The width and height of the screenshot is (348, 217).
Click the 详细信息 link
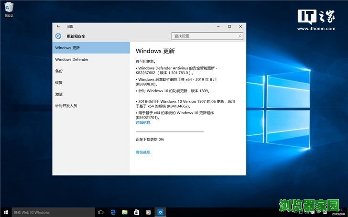click(x=143, y=122)
